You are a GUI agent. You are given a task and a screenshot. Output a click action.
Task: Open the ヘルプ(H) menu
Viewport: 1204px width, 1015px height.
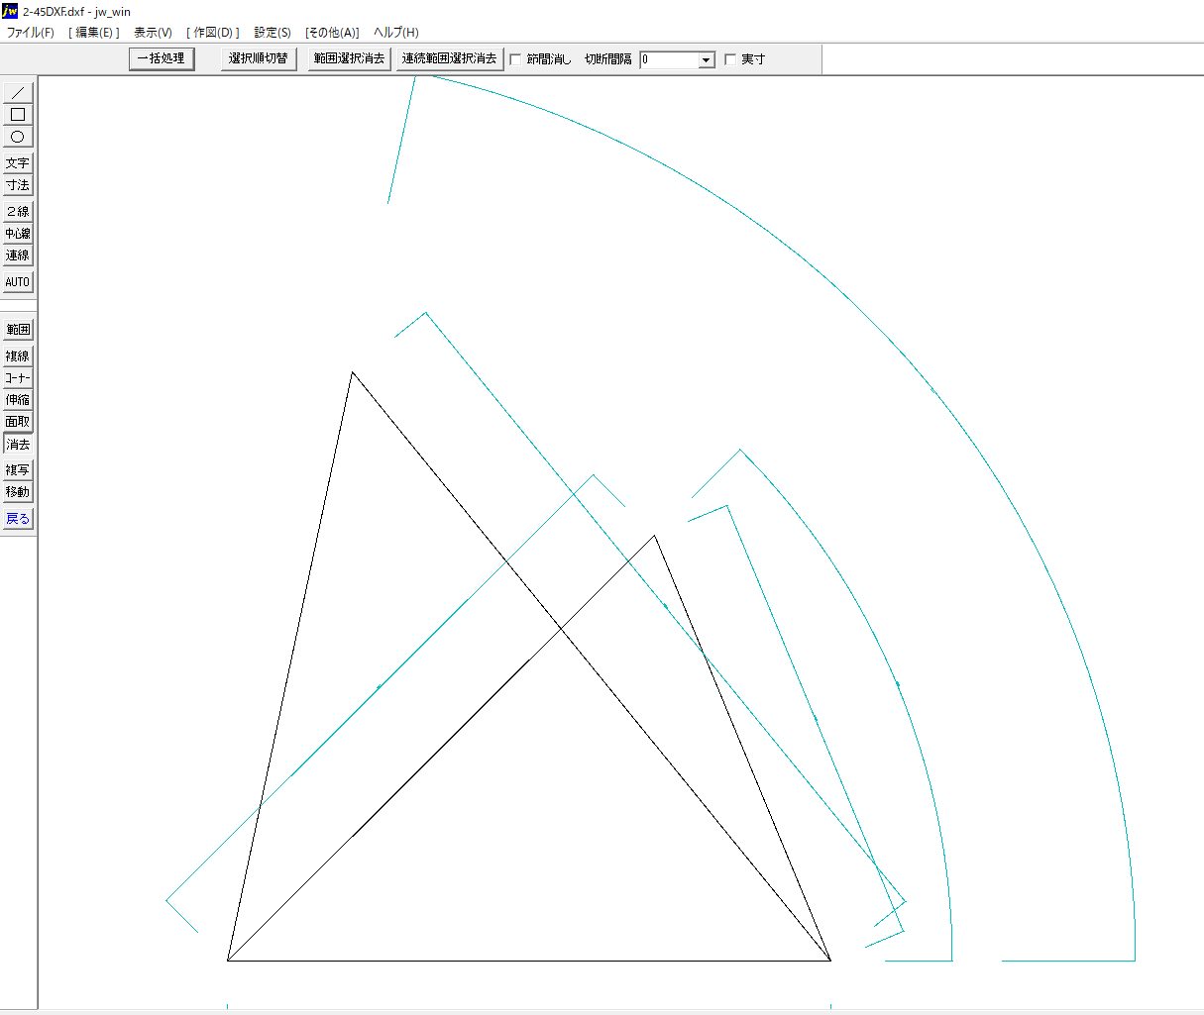(396, 33)
